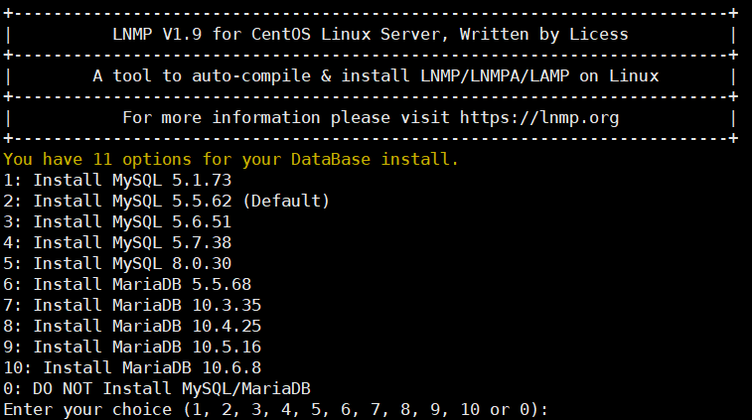The image size is (752, 420).
Task: Click the 'Install MariaDB 10.6.8' line
Action: [132, 367]
